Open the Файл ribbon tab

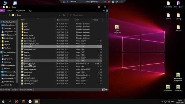tap(2, 11)
